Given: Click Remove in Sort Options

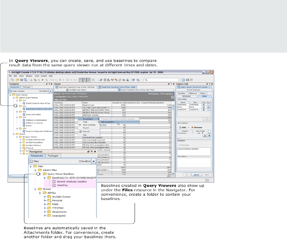Looking at the screenshot, I should pos(197,128).
